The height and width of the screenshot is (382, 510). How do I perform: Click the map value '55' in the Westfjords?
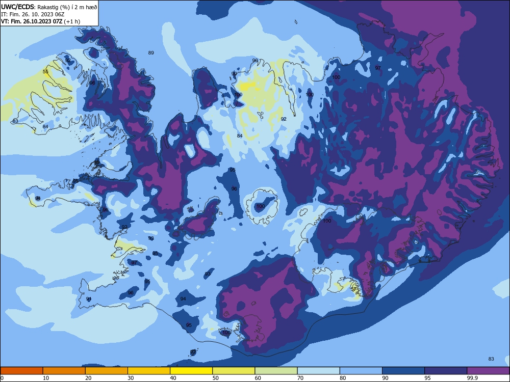pyautogui.click(x=45, y=71)
